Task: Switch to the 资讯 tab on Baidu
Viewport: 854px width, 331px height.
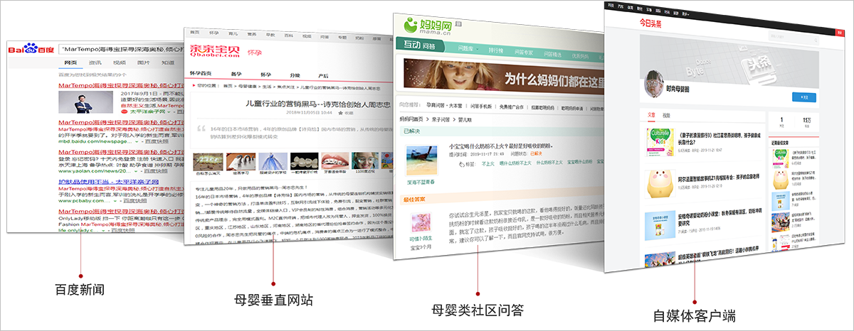Action: (95, 63)
